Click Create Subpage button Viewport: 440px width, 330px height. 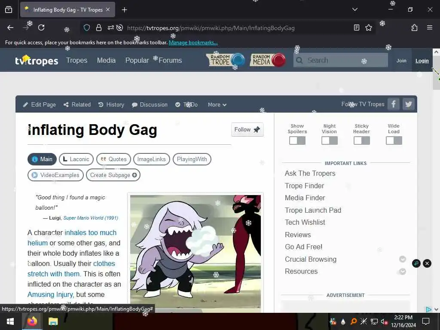pos(113,175)
